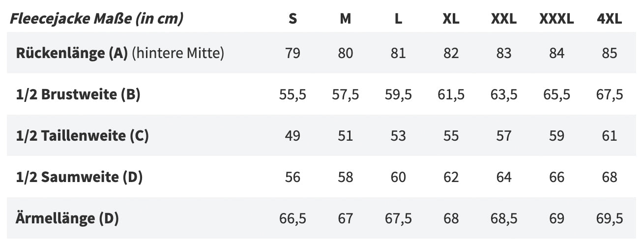The height and width of the screenshot is (245, 642).
Task: Click Taillenweite value 55 for size XL
Action: (451, 136)
